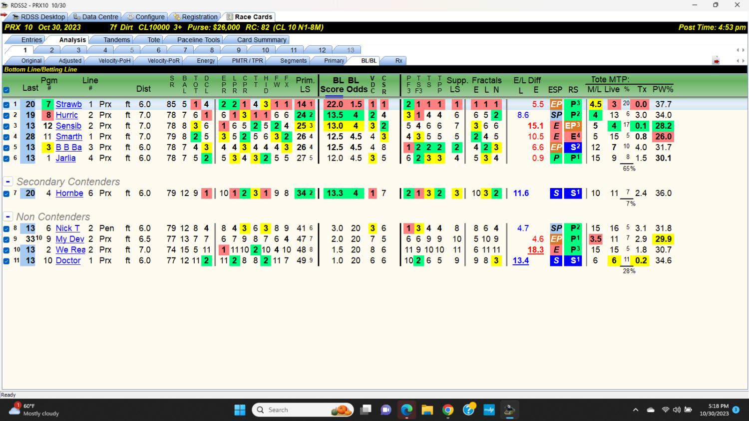Open the PMTR / TPR sub-tab
Image resolution: width=749 pixels, height=421 pixels.
click(247, 61)
